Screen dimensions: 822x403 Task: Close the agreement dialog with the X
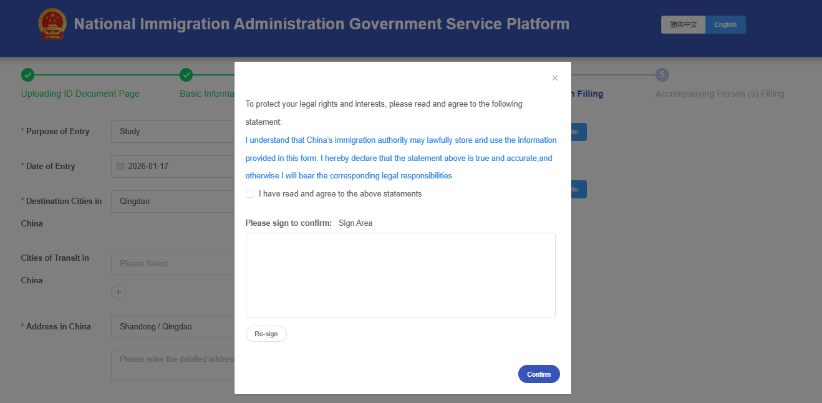[x=555, y=78]
